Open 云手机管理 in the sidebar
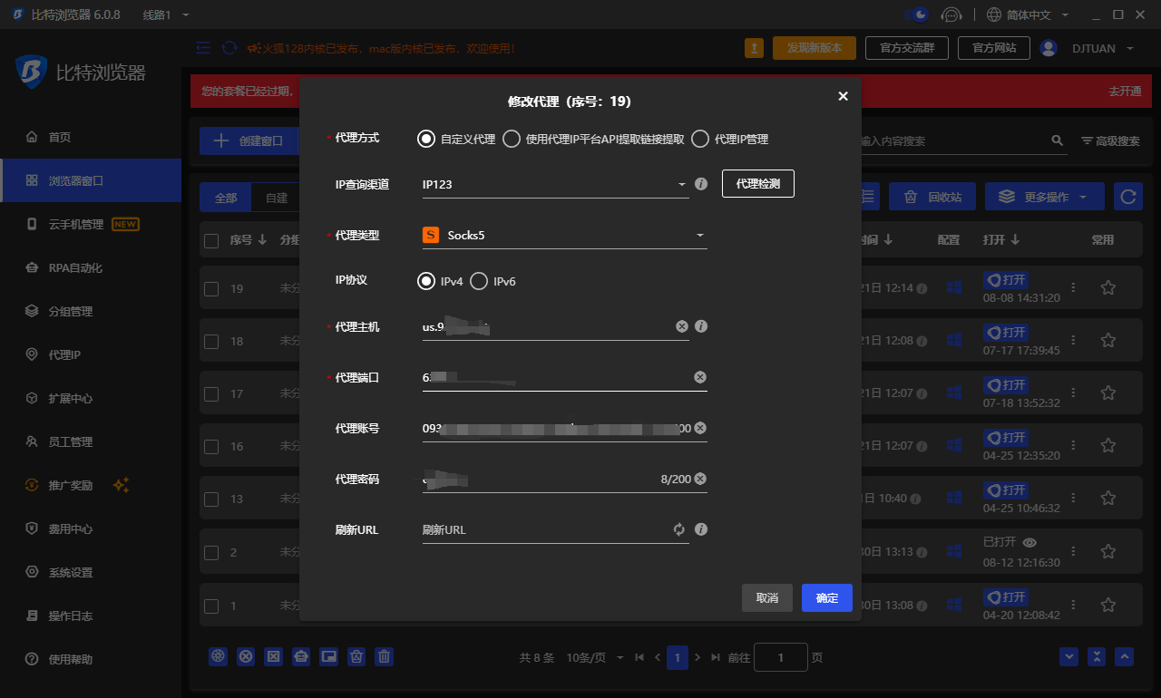Screen dimensions: 1161x698 [x=91, y=224]
